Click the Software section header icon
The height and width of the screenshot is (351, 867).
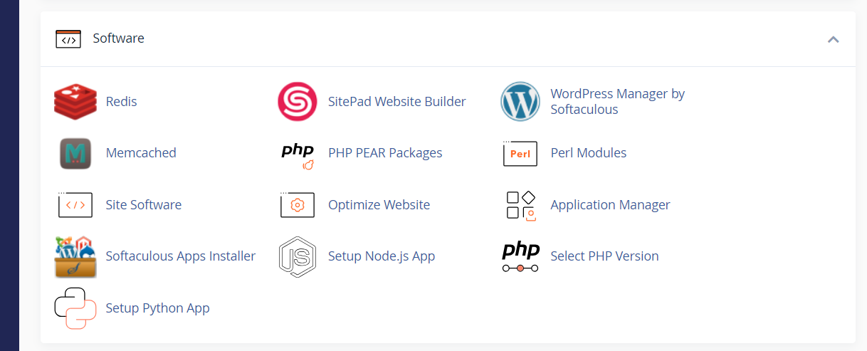68,39
